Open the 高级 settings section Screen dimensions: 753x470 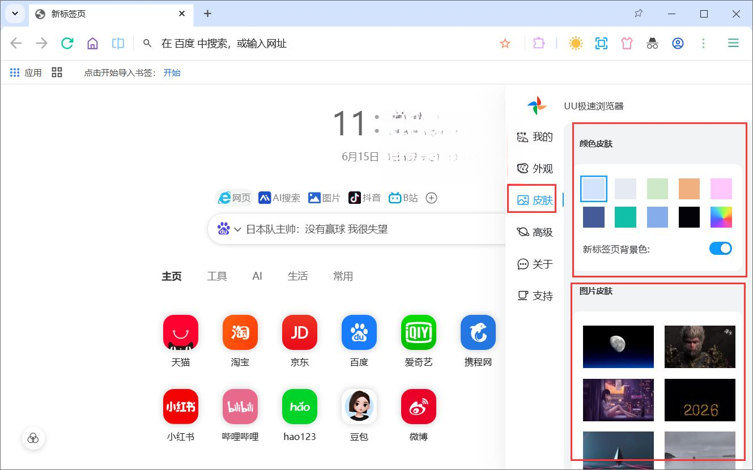click(x=535, y=232)
